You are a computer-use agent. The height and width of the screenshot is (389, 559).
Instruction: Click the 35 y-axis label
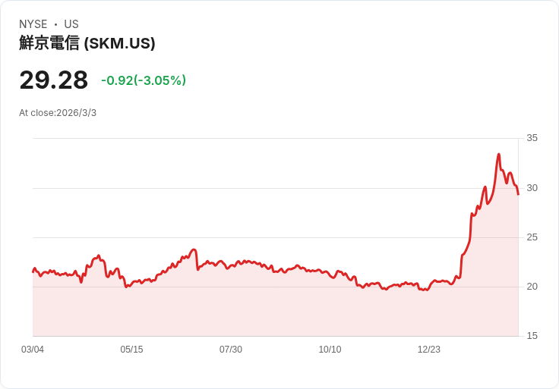(x=532, y=138)
